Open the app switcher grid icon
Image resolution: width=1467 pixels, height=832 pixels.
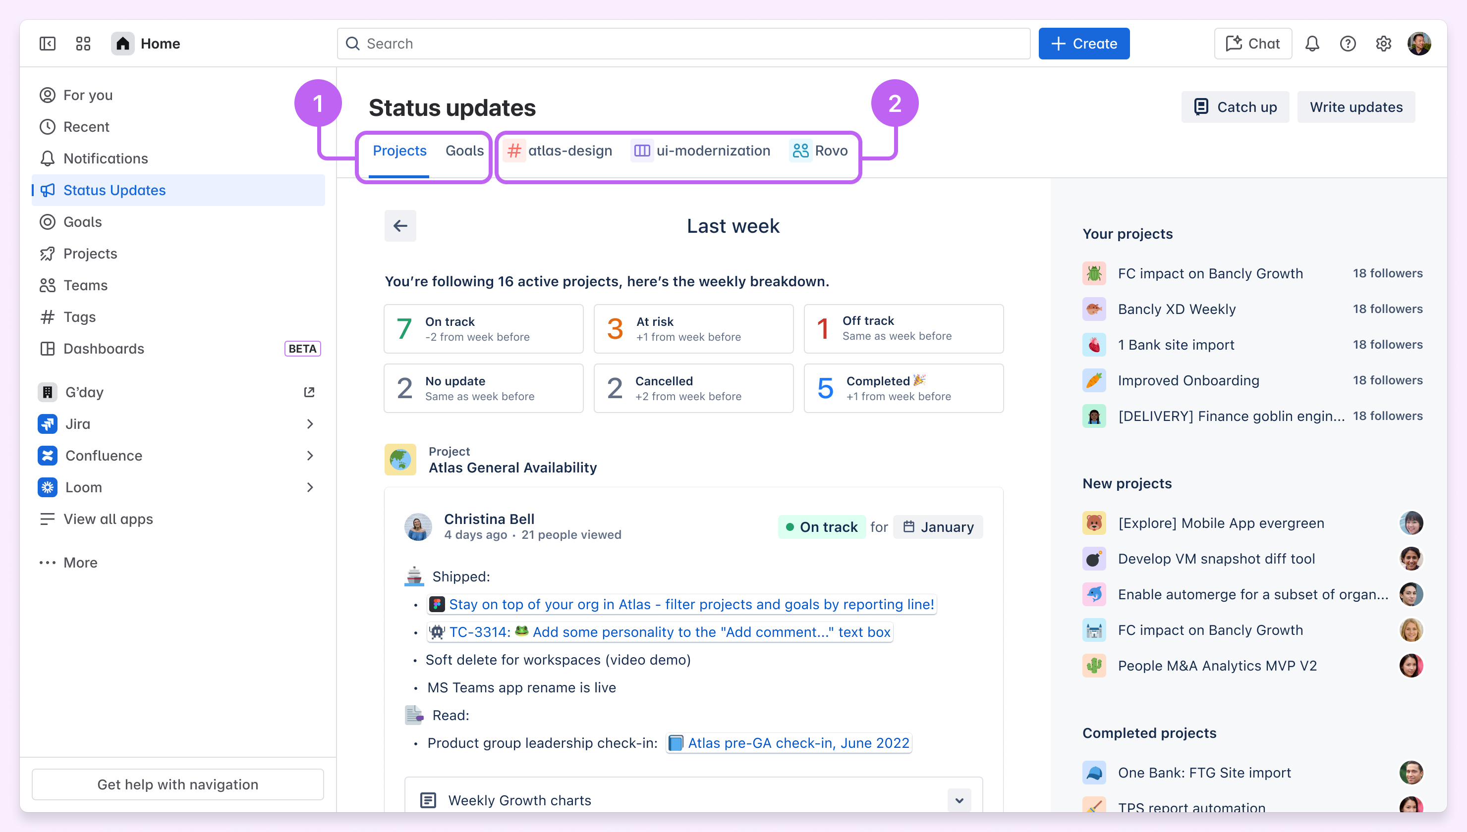83,44
